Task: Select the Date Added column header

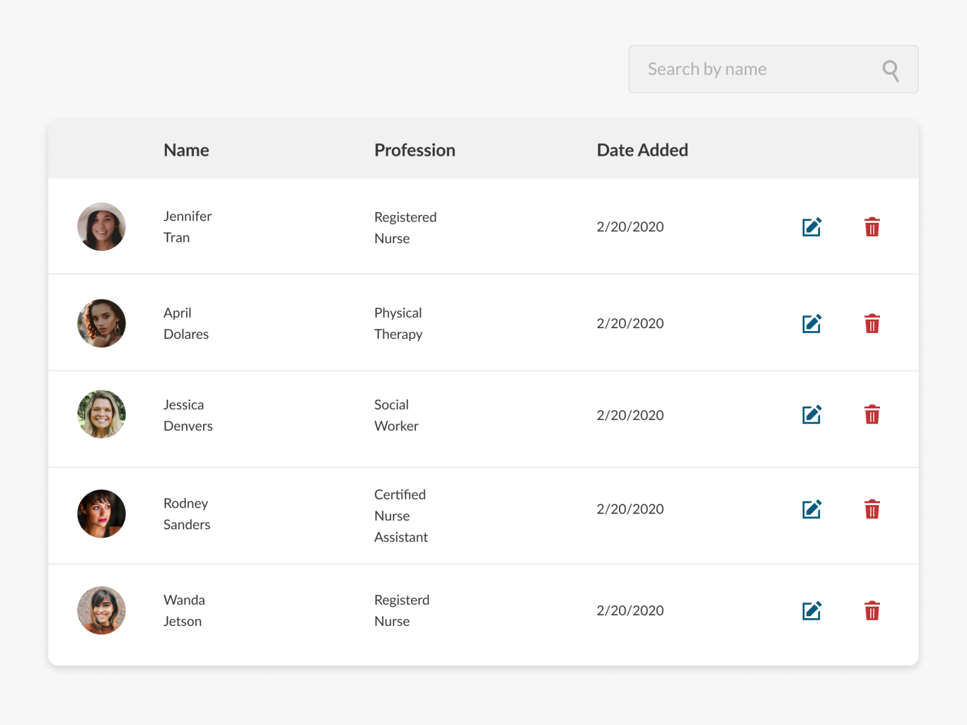Action: [642, 150]
